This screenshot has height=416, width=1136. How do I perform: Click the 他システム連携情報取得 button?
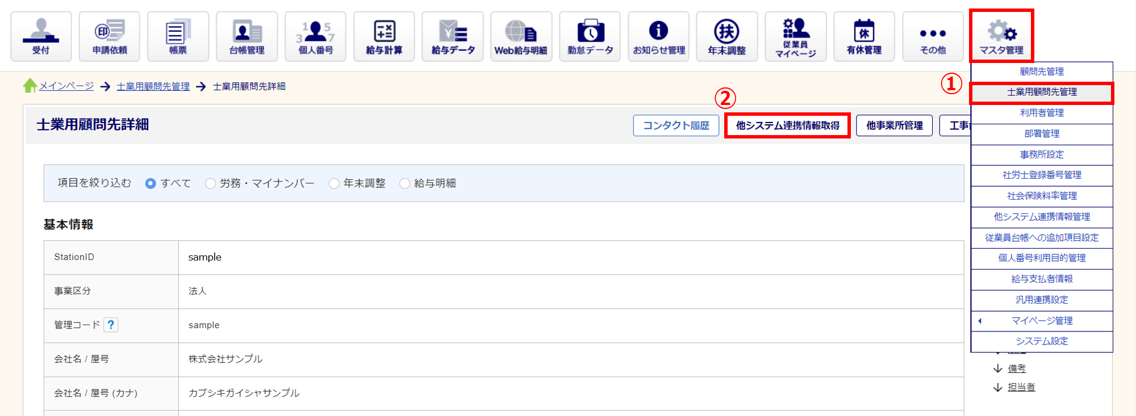click(787, 125)
